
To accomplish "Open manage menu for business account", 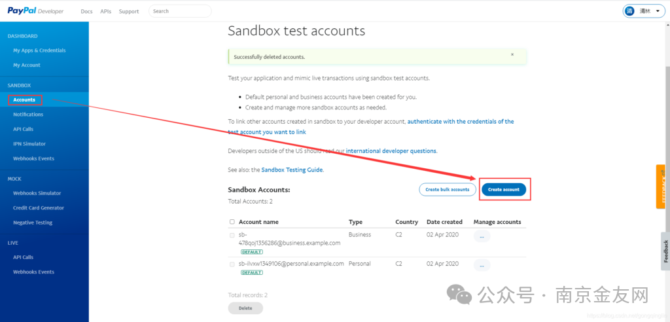I will pyautogui.click(x=481, y=236).
